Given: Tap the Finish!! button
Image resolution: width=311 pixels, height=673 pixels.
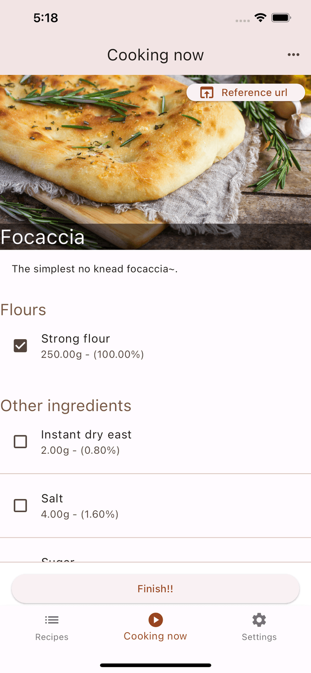Looking at the screenshot, I should (155, 588).
